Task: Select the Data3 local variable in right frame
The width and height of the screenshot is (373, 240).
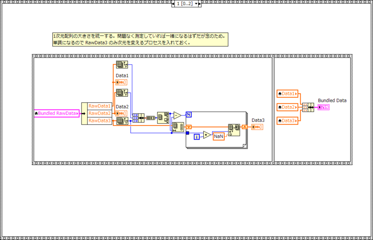Action: point(287,121)
